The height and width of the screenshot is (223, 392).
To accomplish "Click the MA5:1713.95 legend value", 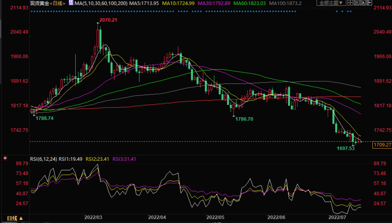I will (x=144, y=3).
